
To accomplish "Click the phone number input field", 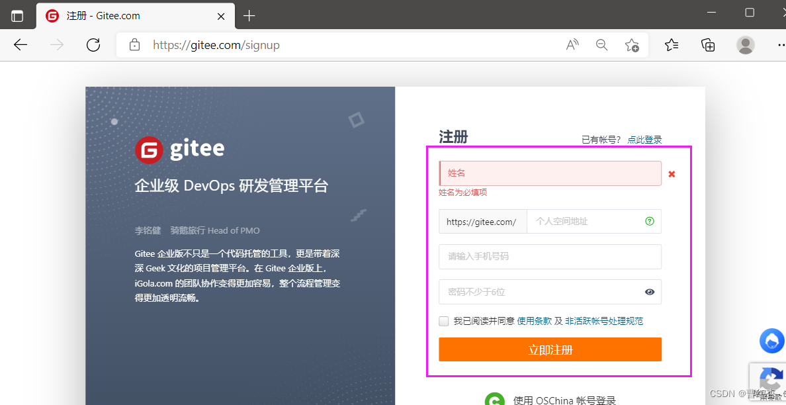I will point(550,257).
